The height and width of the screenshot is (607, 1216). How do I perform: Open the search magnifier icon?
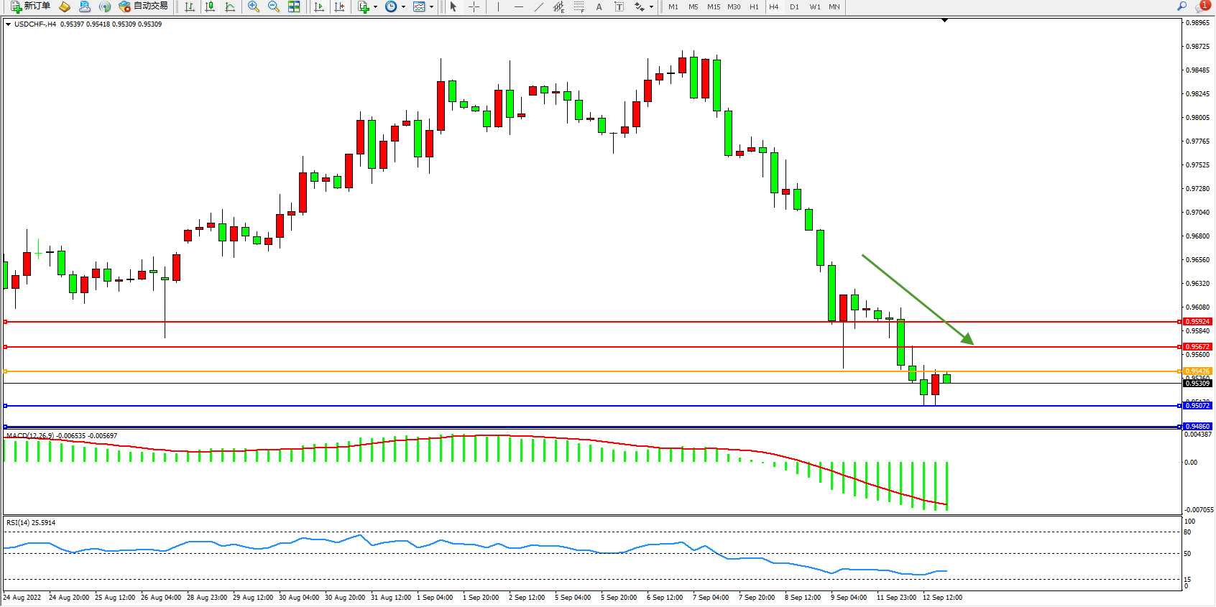coord(1182,6)
